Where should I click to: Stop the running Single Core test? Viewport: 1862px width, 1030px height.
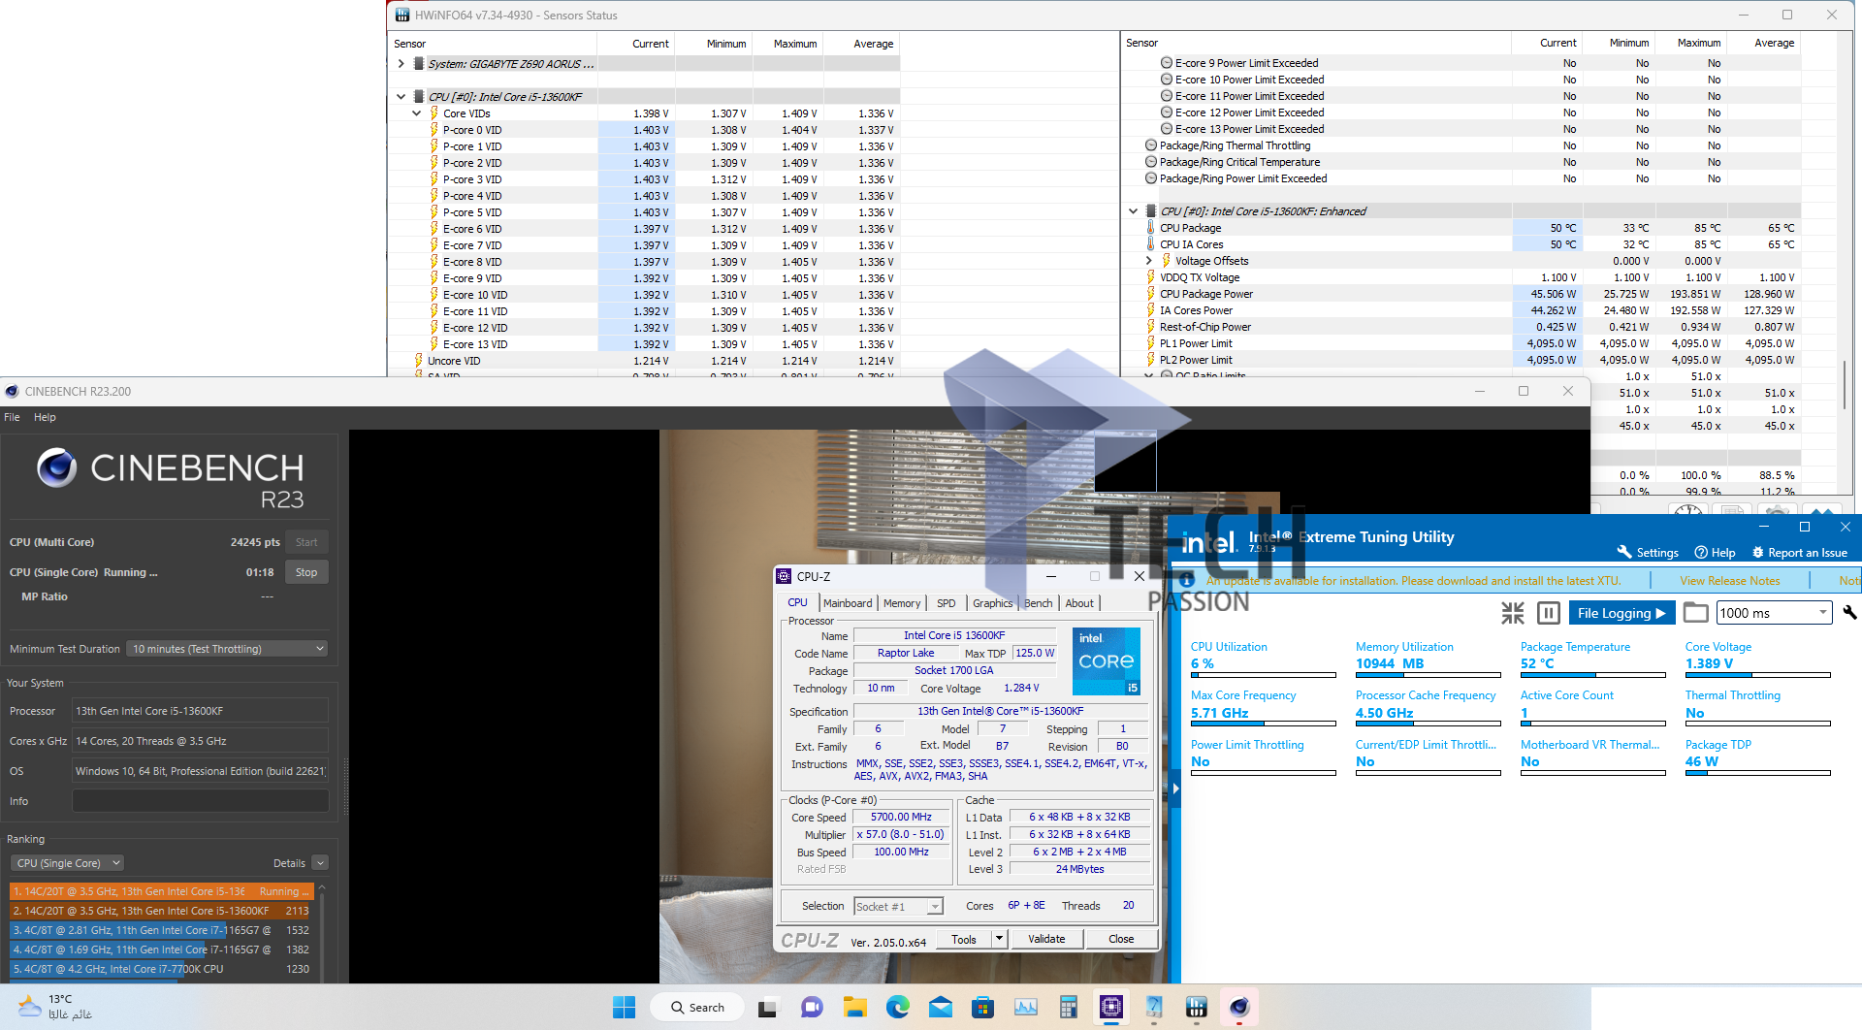(306, 572)
